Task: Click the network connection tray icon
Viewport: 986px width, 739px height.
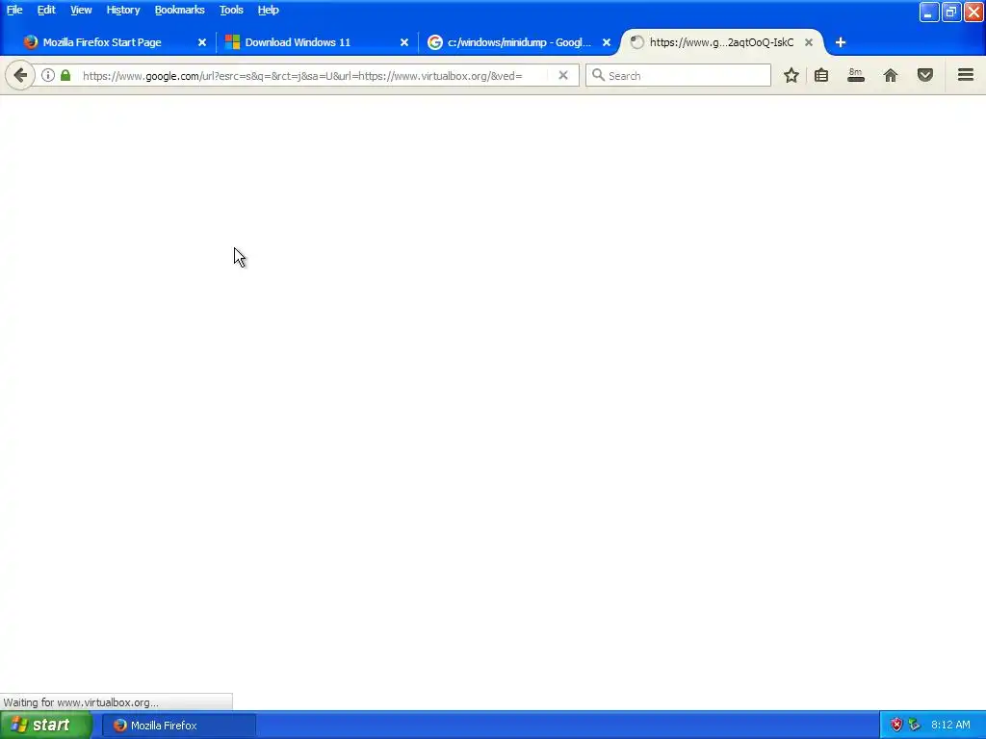Action: [x=915, y=725]
